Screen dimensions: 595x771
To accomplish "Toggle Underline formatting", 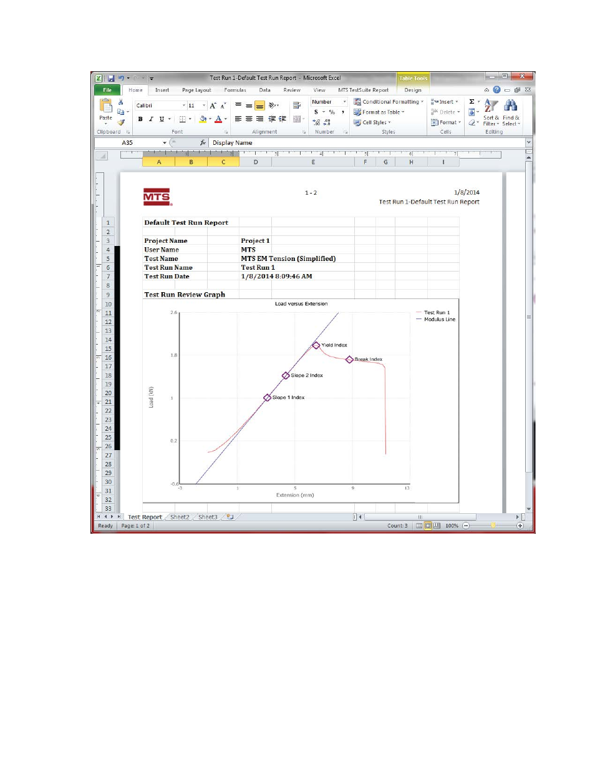I will pyautogui.click(x=162, y=119).
